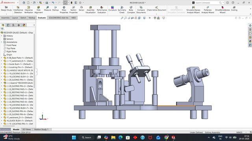This screenshot has height=141, width=252.
Task: Open the MBD ribbon tab
Action: [x=74, y=18]
